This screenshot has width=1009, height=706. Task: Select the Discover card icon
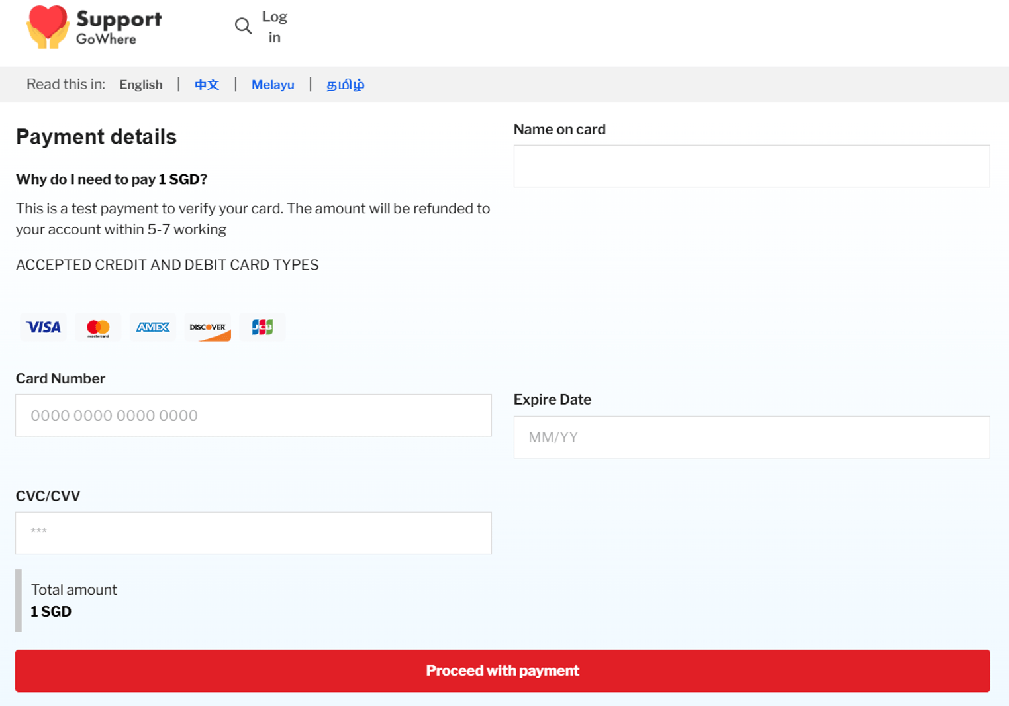[207, 327]
